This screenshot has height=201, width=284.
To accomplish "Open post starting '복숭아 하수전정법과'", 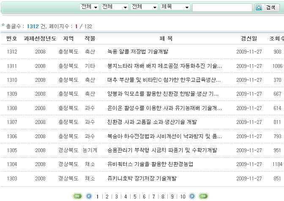I will tap(164, 136).
